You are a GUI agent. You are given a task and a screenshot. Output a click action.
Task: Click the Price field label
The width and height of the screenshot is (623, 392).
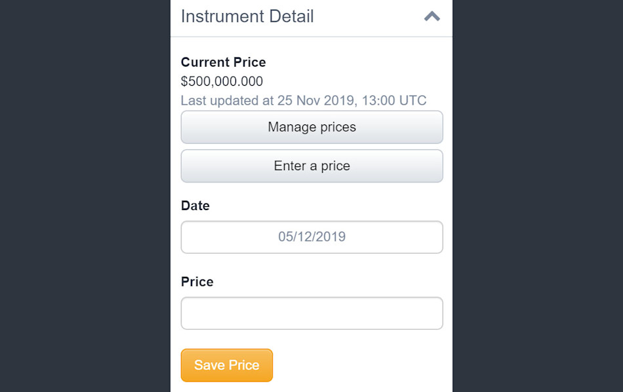click(197, 282)
